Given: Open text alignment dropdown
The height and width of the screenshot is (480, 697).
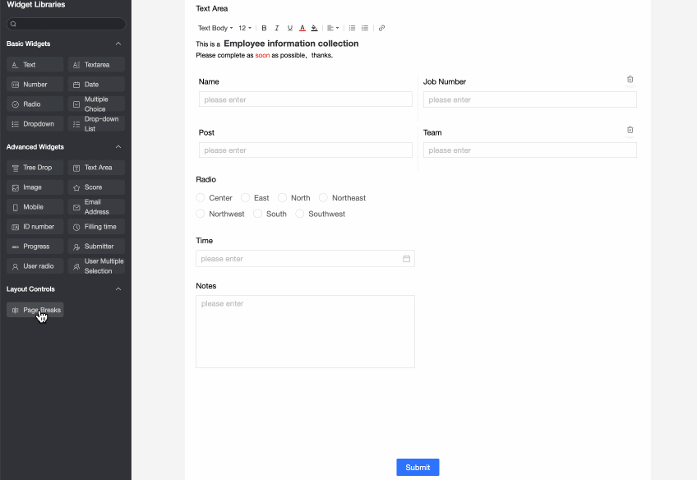Looking at the screenshot, I should click(333, 28).
